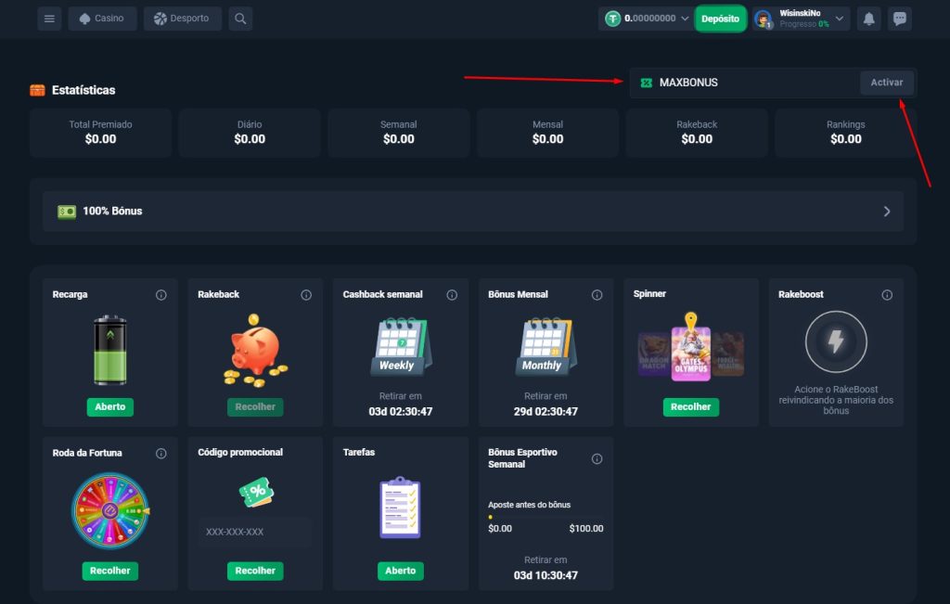Click the money icon beside 100% Bónus
Viewport: 950px width, 604px height.
(x=67, y=212)
